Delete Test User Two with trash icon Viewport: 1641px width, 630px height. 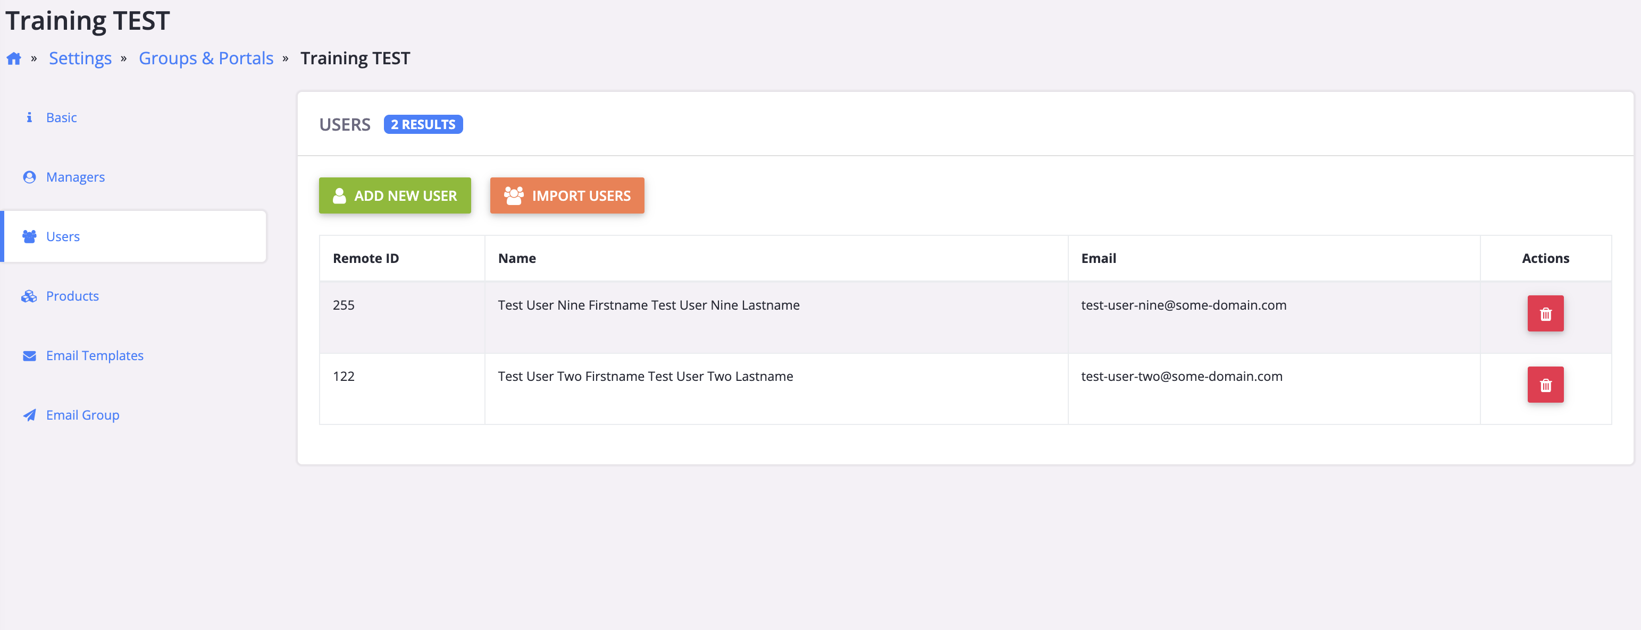pos(1545,385)
